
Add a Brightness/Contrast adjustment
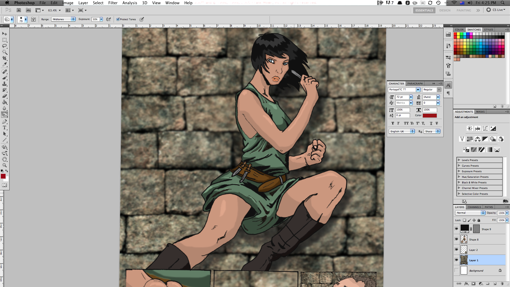tap(470, 128)
